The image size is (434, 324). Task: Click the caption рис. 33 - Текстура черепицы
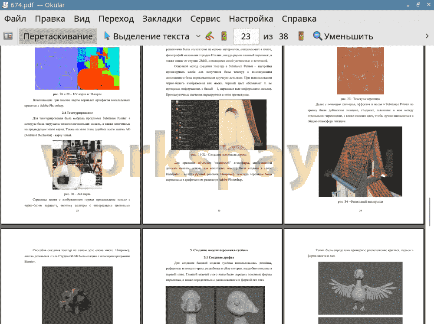pos(360,99)
